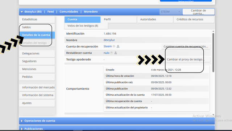Switch to the Autoridades tab
Image resolution: width=232 pixels, height=131 pixels.
tap(155, 19)
